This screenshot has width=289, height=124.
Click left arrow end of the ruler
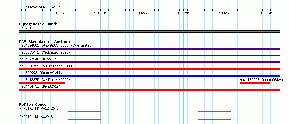tap(20, 10)
